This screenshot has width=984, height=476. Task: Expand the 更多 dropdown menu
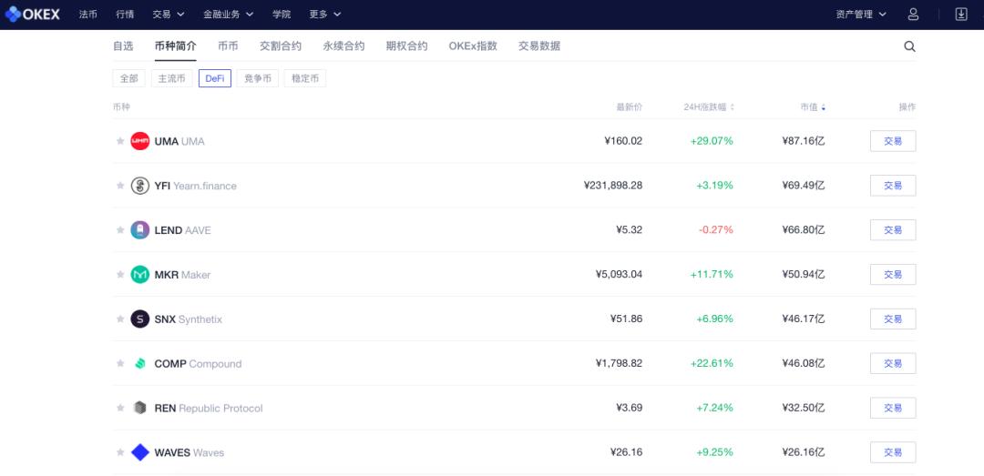point(325,14)
